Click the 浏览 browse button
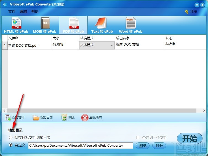 coord(143,146)
